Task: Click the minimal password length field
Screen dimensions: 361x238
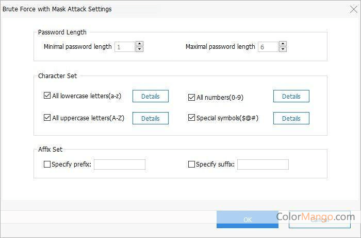Action: [x=124, y=47]
